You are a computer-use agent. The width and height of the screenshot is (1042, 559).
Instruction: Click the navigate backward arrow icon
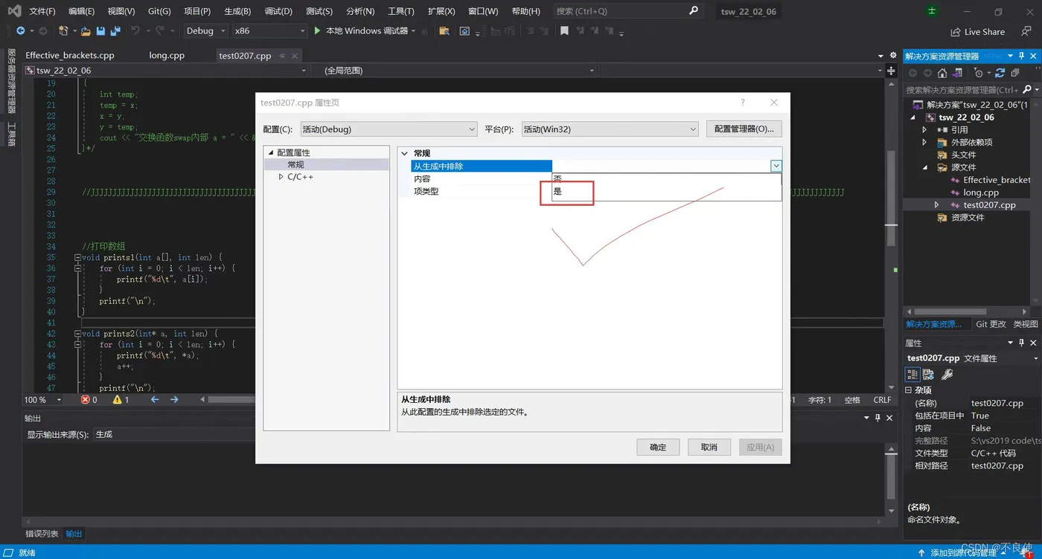pyautogui.click(x=20, y=31)
